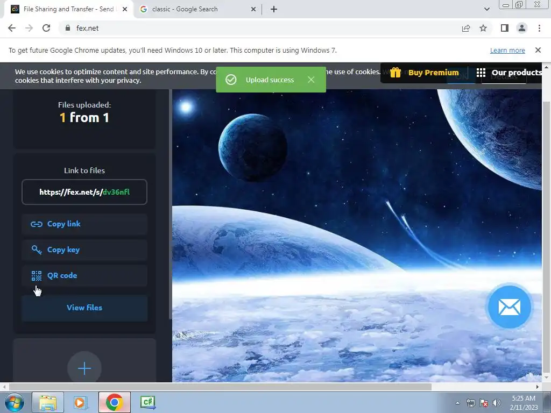
Task: Share this page icon in address bar
Action: point(466,28)
